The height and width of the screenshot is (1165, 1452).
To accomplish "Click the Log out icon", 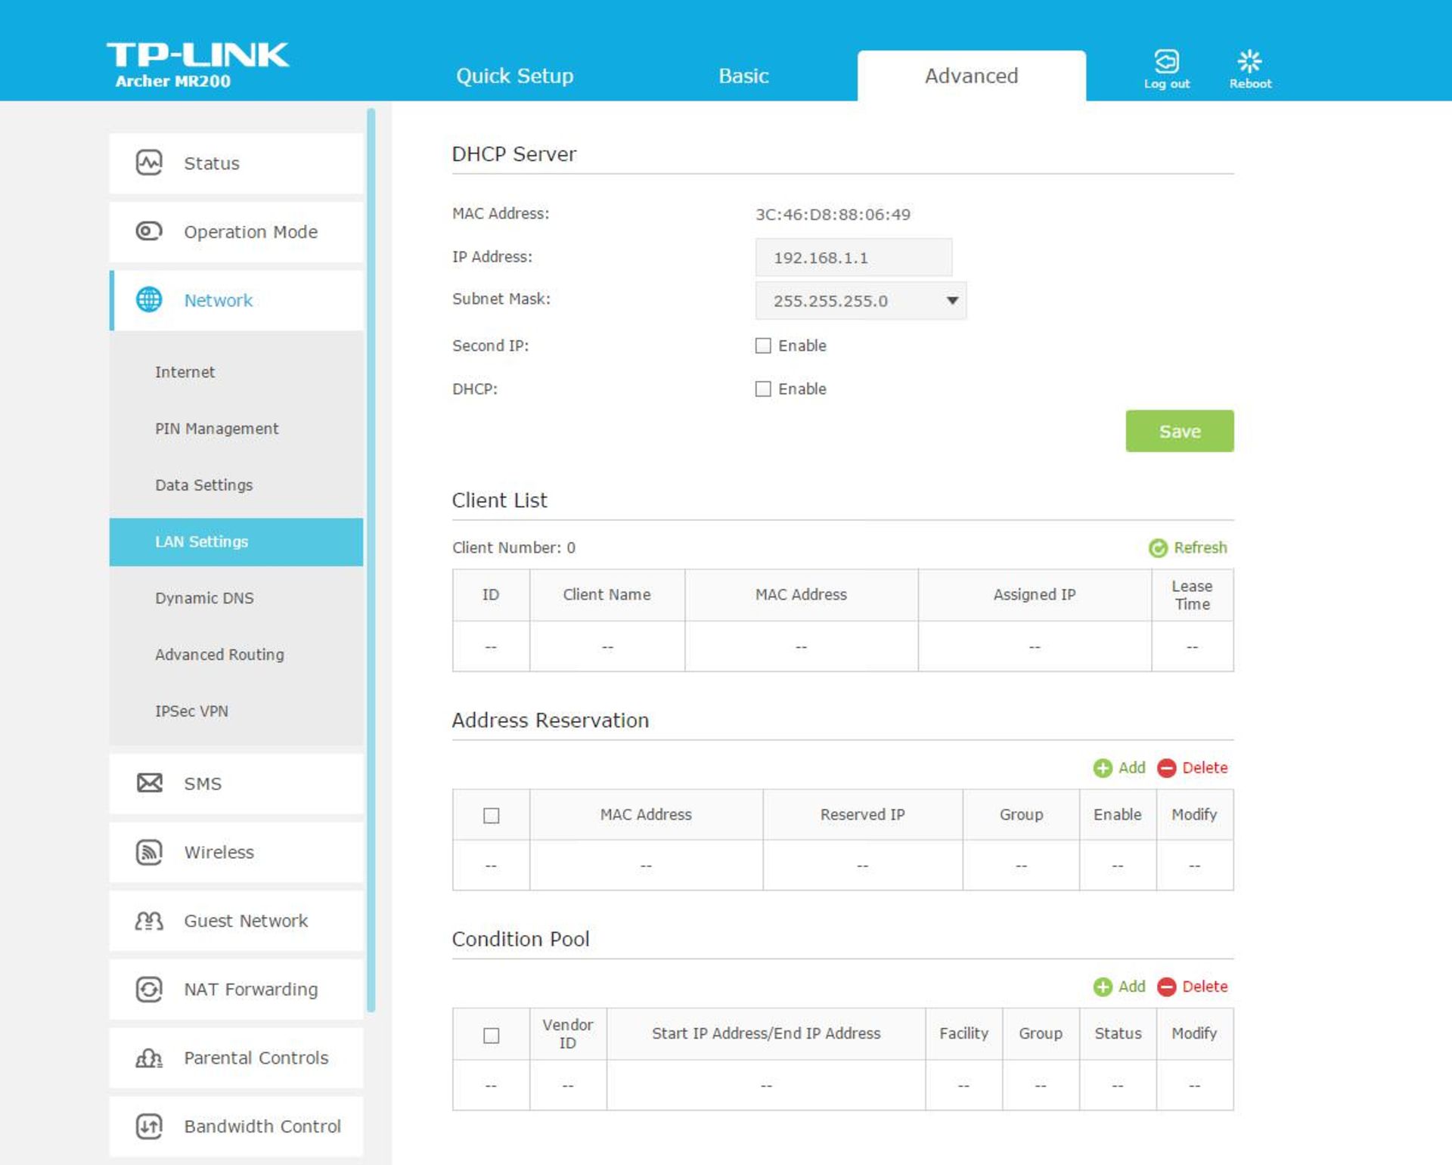I will (x=1166, y=61).
